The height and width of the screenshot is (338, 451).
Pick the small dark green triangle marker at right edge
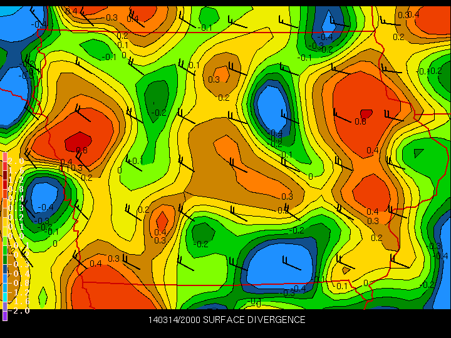pyautogui.click(x=418, y=152)
